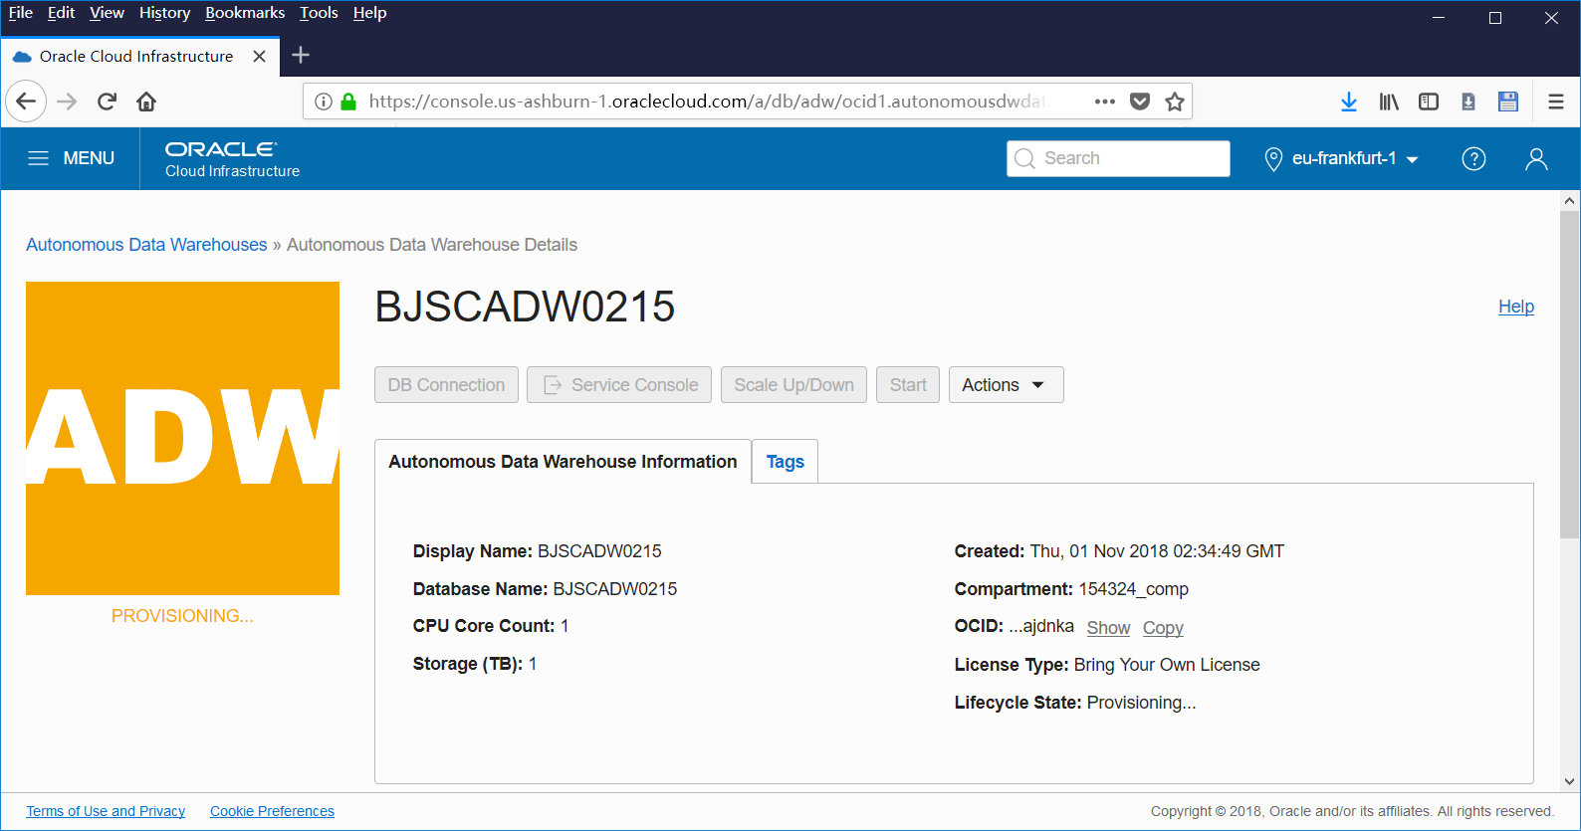Open Firefox hamburger menu
The image size is (1581, 831).
click(x=1556, y=102)
